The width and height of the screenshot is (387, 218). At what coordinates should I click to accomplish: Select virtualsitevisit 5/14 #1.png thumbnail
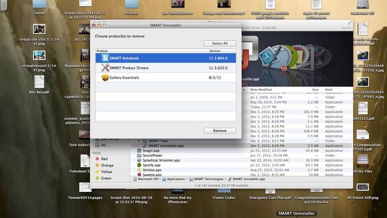(x=39, y=55)
